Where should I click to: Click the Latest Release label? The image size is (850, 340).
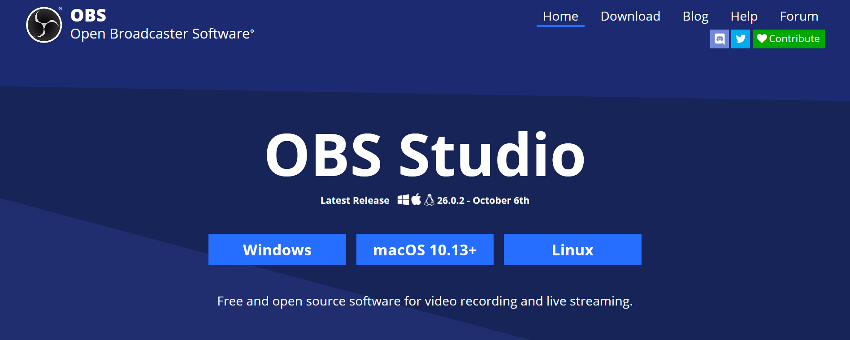tap(355, 201)
